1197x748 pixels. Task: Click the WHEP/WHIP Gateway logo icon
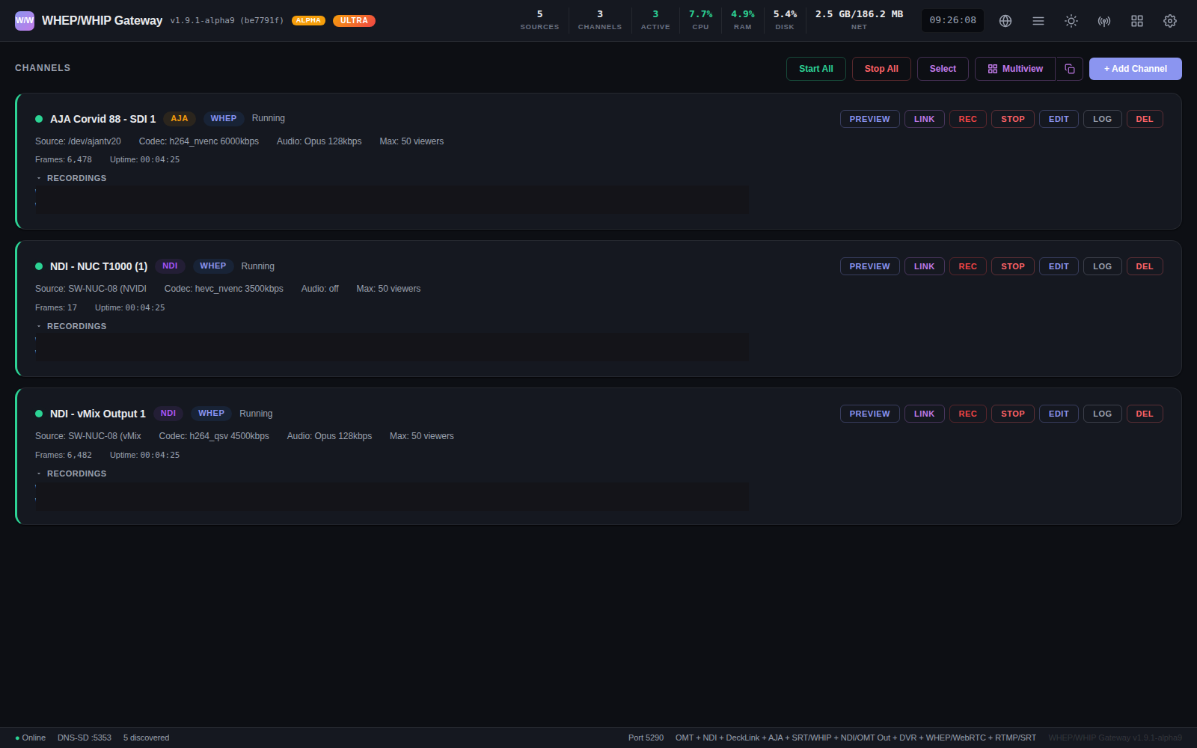25,20
